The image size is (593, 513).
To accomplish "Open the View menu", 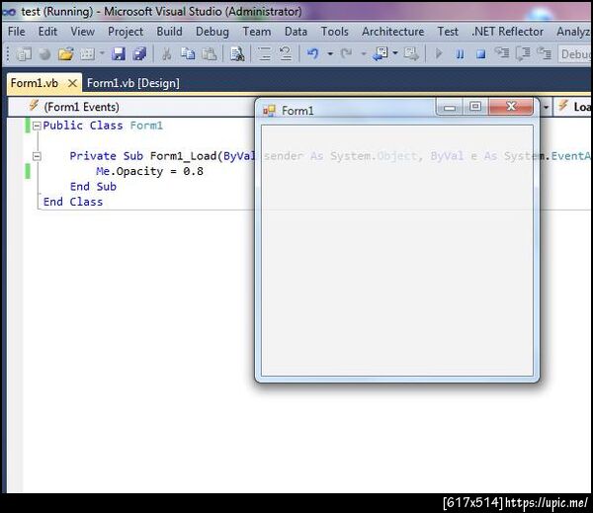I will [82, 32].
